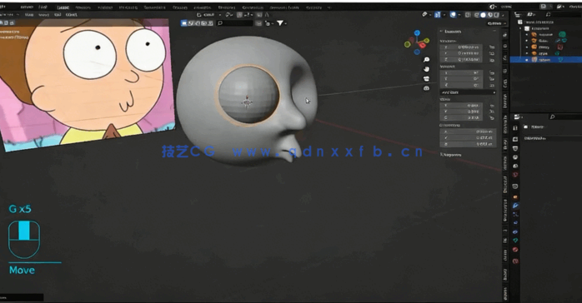The width and height of the screenshot is (582, 303).
Task: Switch perspective/orthographic view gizmo
Action: pos(426,88)
